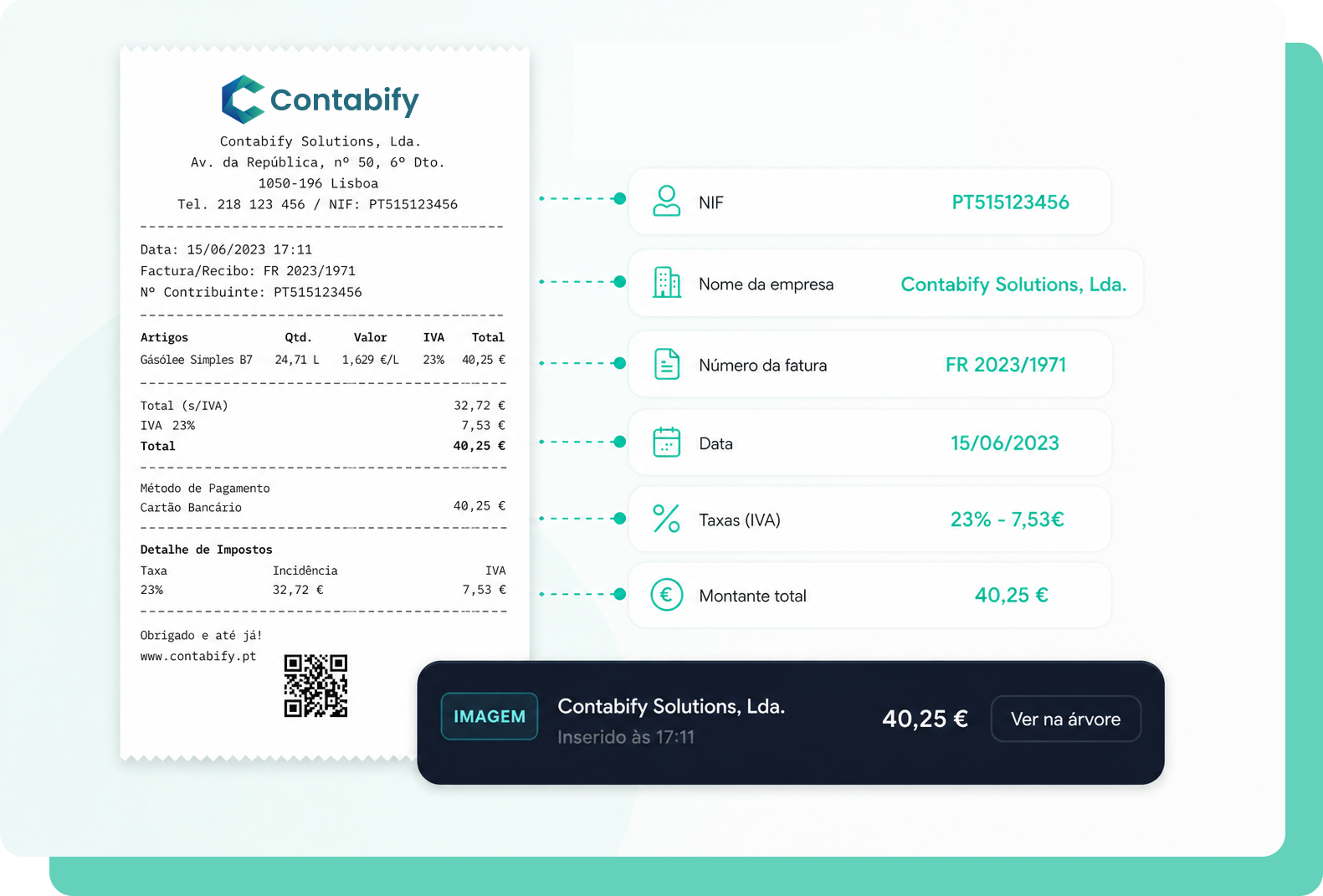Click the green PT515123456 value in NIF card
1323x896 pixels.
[x=1010, y=202]
